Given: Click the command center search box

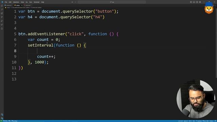Looking at the screenshot, I should [x=112, y=2].
